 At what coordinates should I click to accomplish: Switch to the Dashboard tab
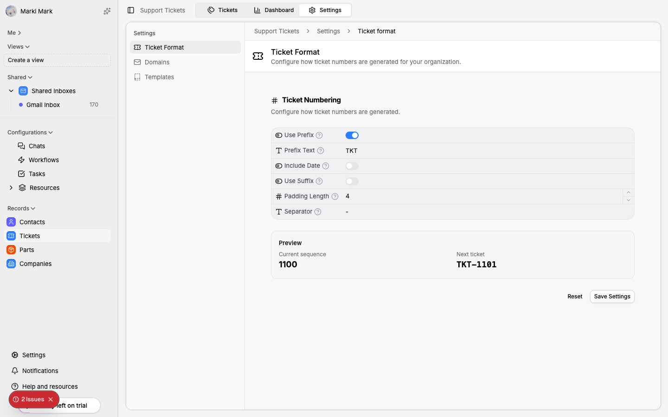coord(274,10)
